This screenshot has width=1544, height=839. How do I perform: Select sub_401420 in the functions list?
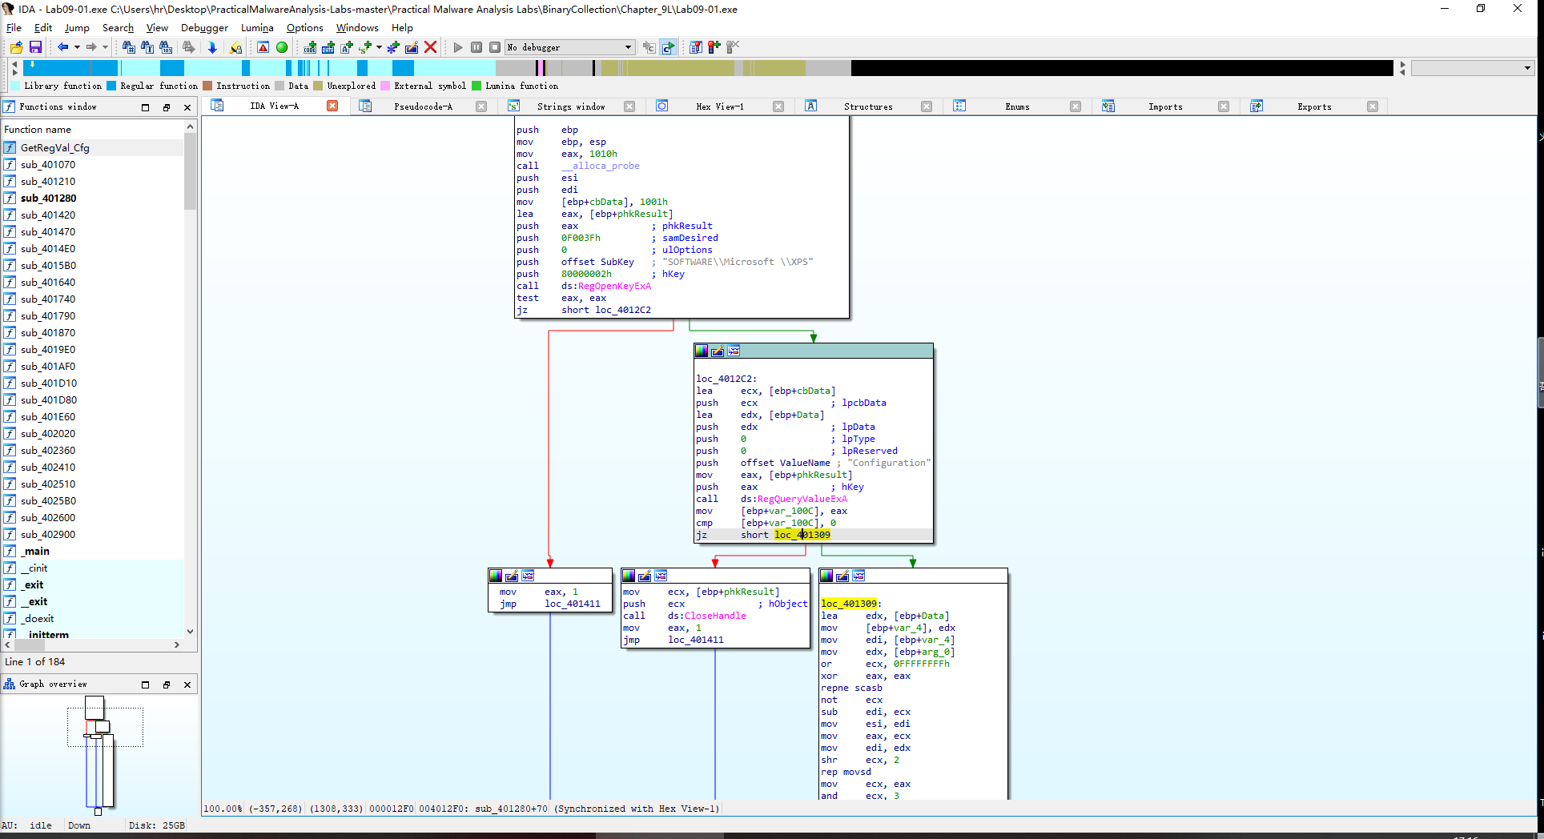[x=48, y=215]
